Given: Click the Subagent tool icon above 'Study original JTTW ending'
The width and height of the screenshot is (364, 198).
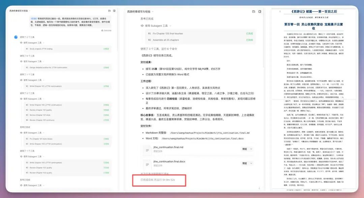Looking at the screenshot, I should [x=21, y=43].
